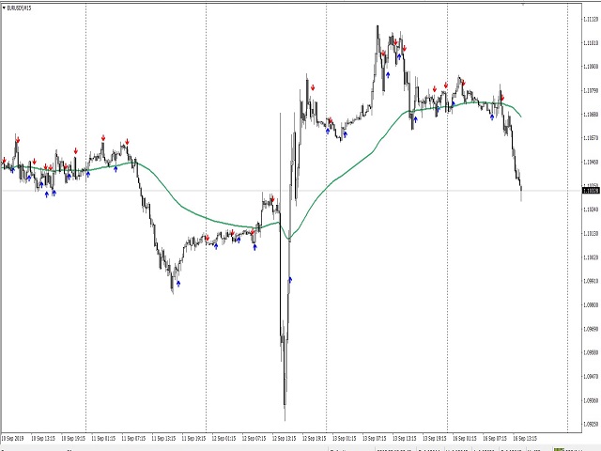Select the blue arrow at 11 Sep low

coord(178,284)
